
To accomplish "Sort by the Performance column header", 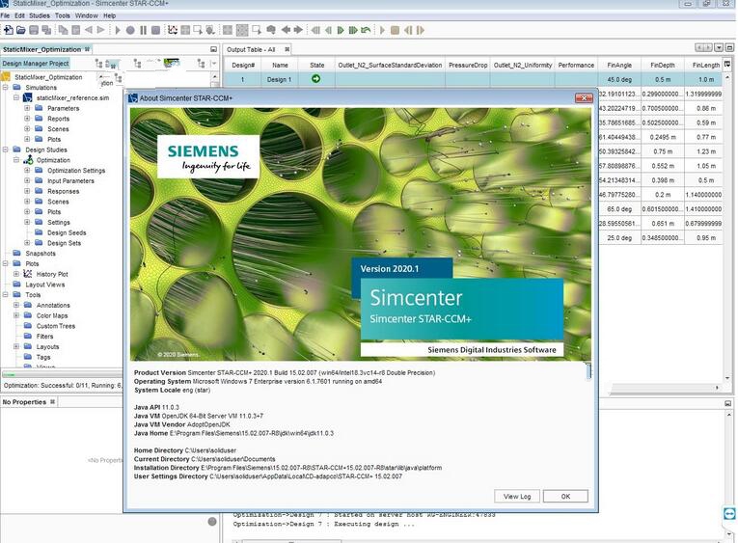I will tap(576, 65).
